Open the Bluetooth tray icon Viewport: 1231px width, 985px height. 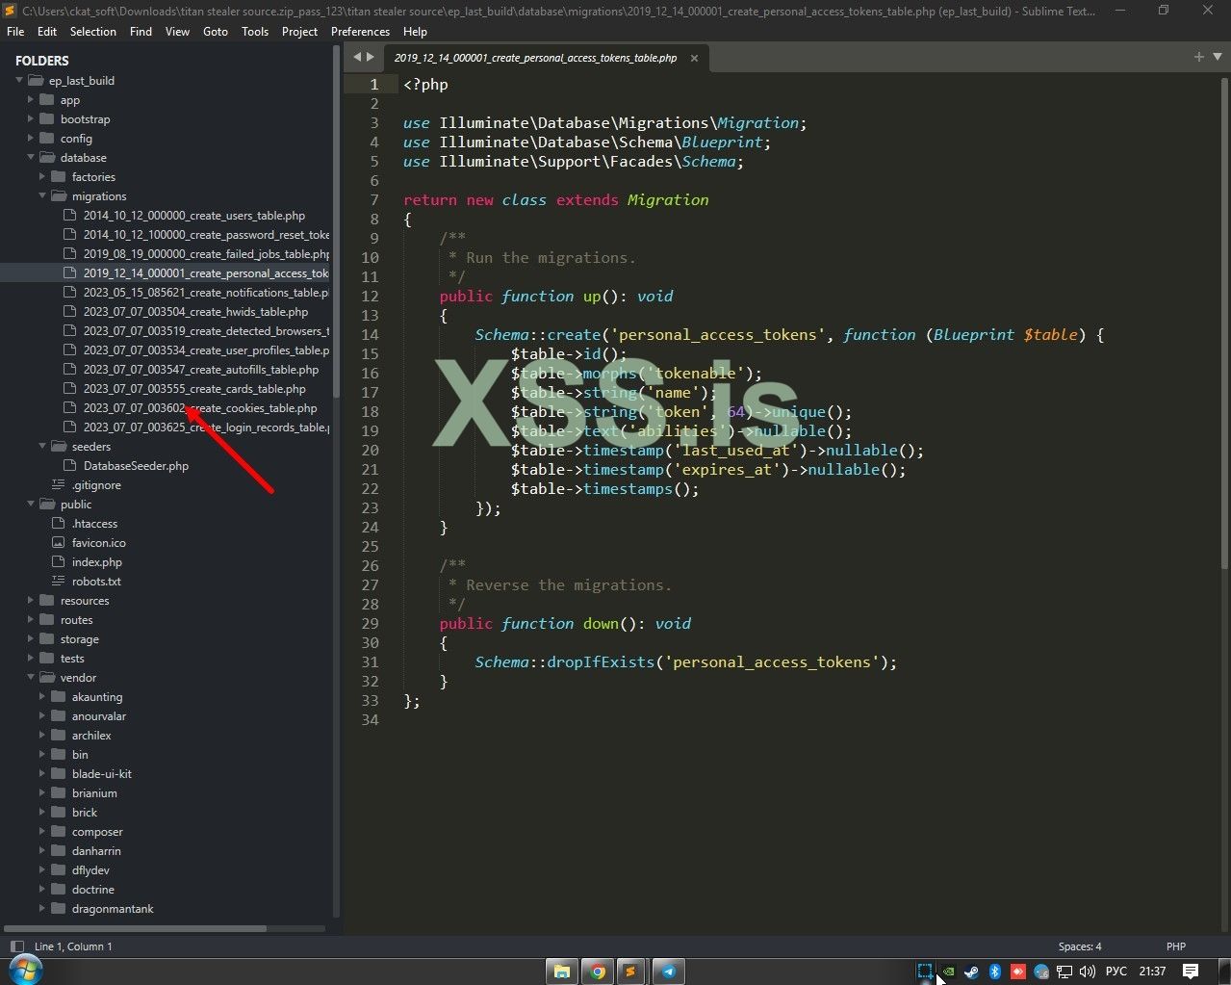995,972
